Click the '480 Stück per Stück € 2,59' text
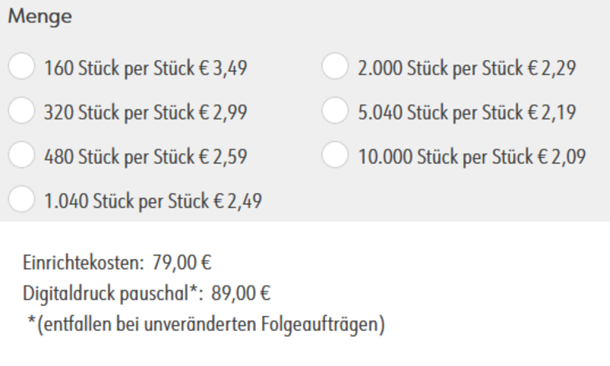Image resolution: width=610 pixels, height=366 pixels. [x=145, y=157]
